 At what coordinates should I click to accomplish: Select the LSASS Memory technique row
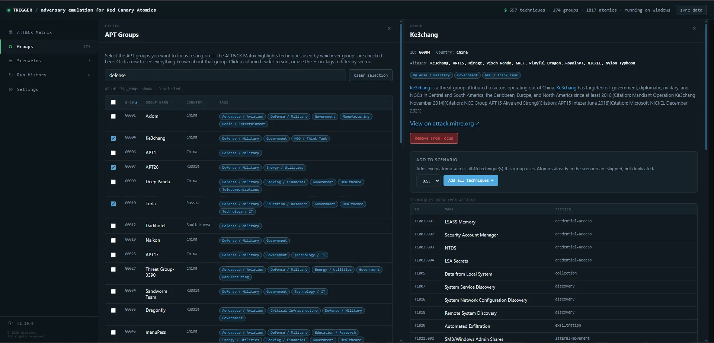tap(554, 222)
